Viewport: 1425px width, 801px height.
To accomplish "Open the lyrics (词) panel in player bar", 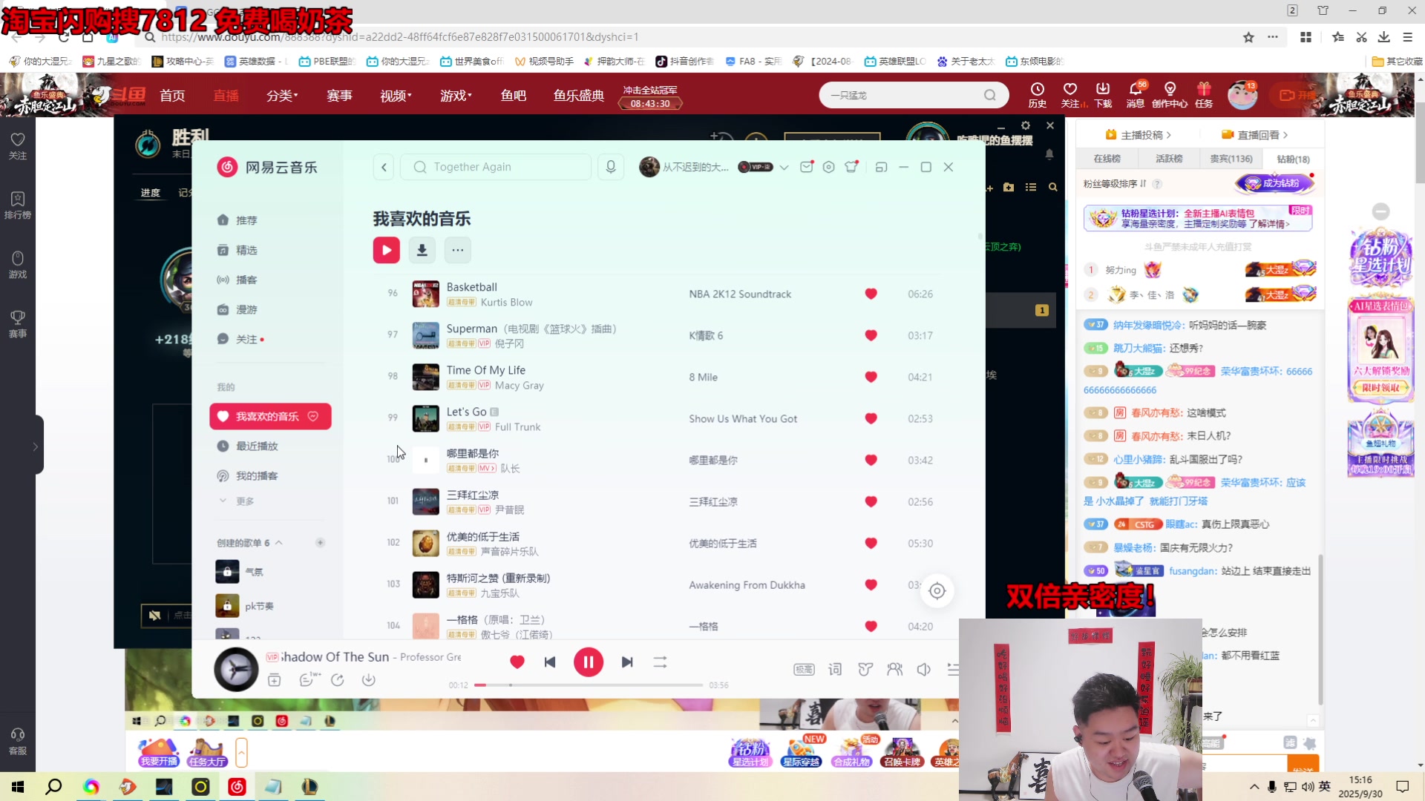I will [834, 669].
